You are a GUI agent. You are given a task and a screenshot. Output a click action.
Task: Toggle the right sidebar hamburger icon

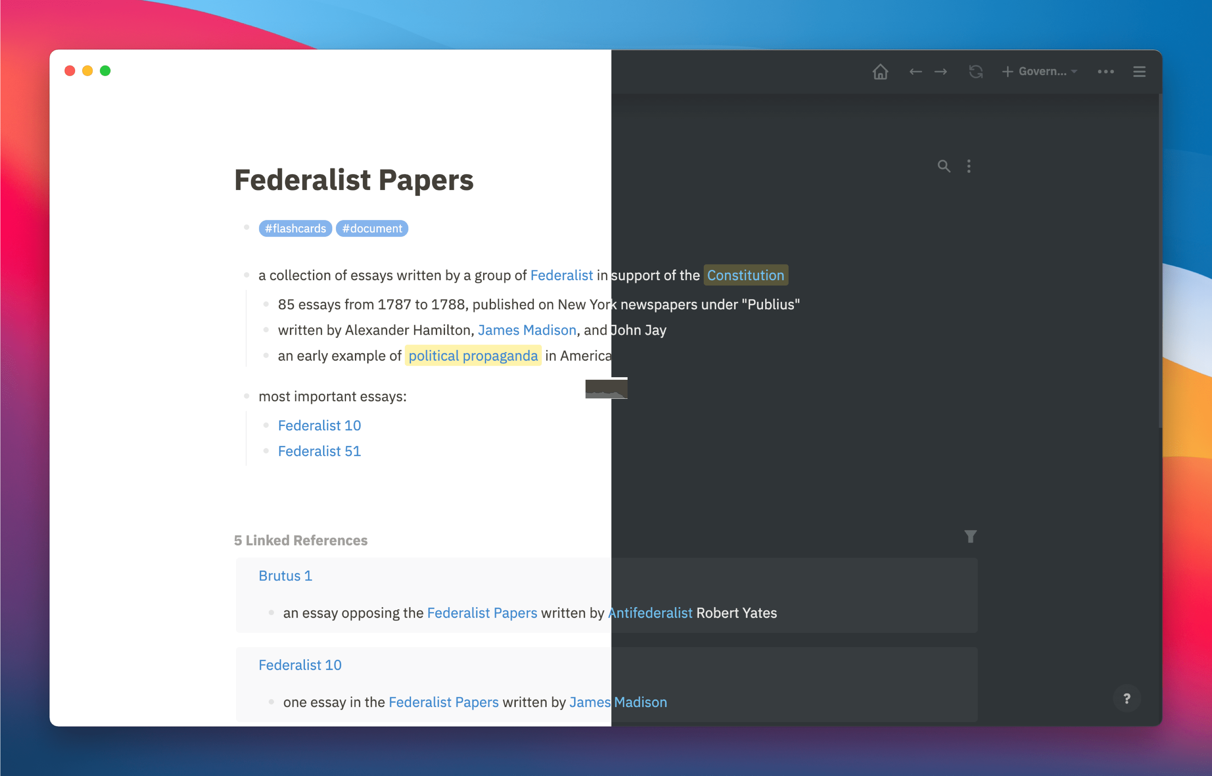click(x=1139, y=71)
